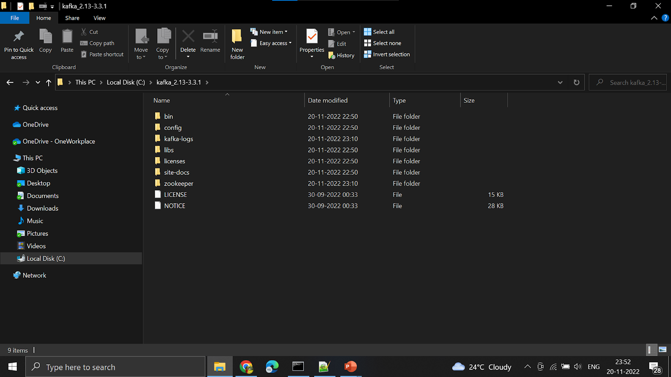
Task: Pin folder to Quick access
Action: click(19, 44)
